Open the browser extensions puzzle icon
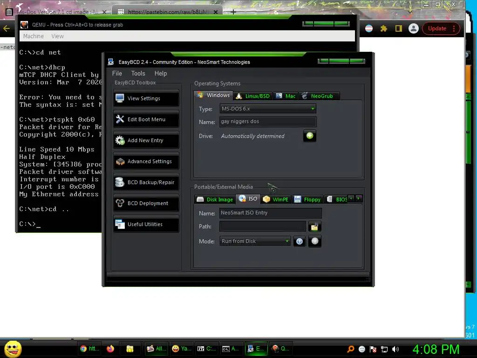Viewport: 477px width, 358px height. (x=384, y=28)
